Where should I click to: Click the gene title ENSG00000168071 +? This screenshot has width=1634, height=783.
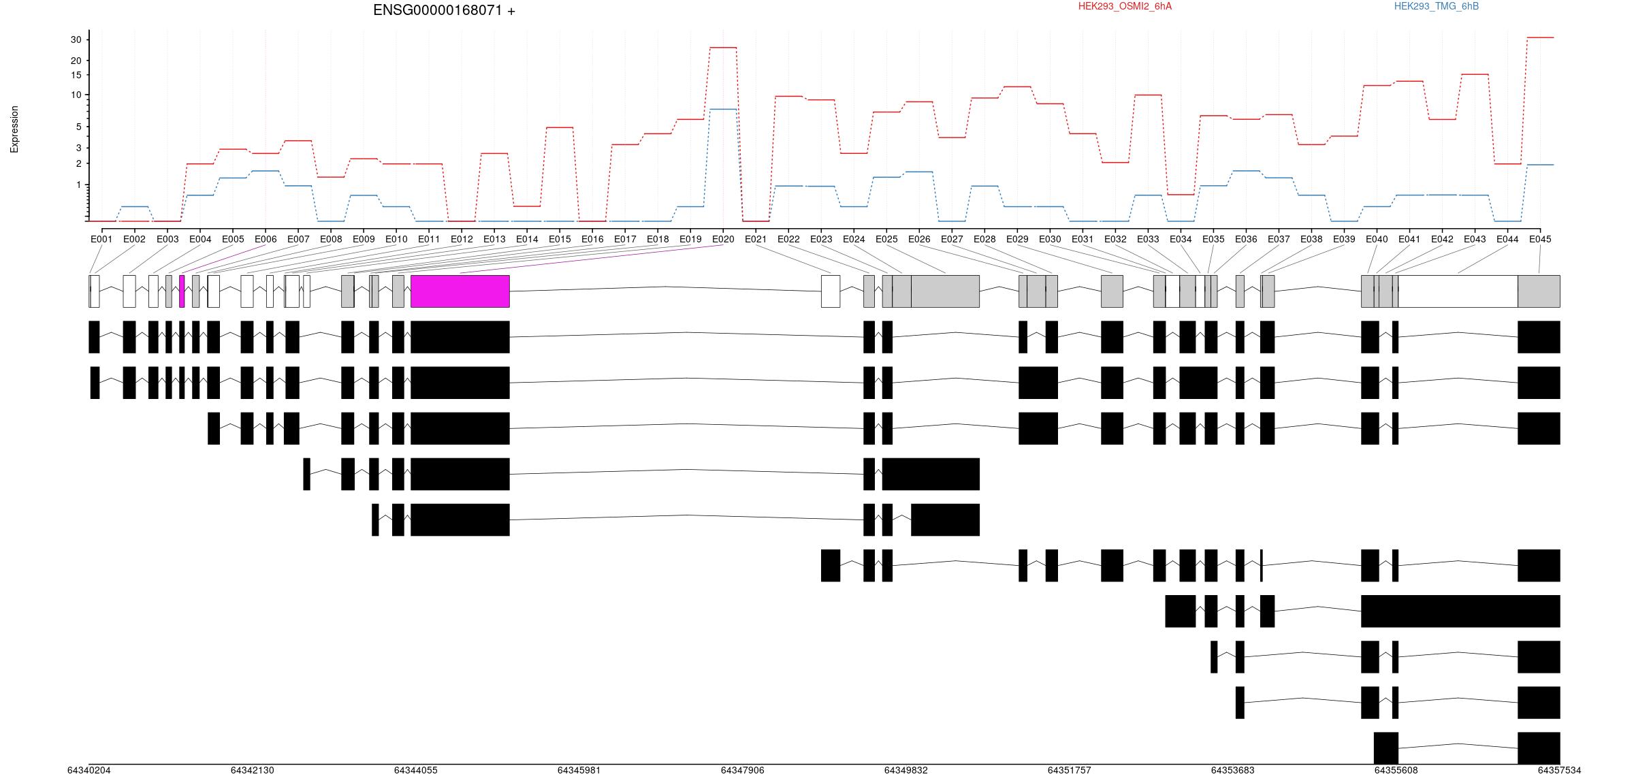click(x=444, y=10)
